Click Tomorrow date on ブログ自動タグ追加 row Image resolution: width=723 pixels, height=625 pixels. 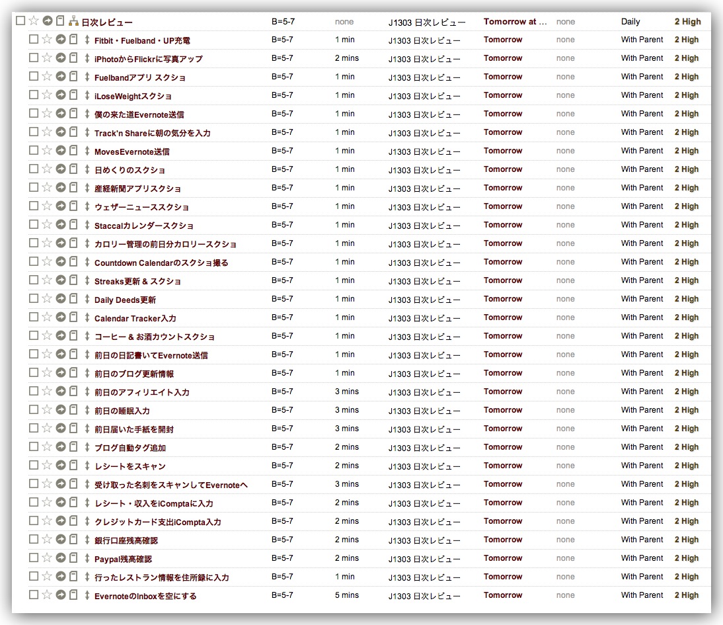[x=502, y=447]
